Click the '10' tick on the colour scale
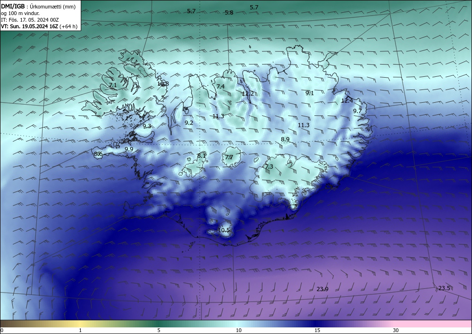 pyautogui.click(x=239, y=330)
